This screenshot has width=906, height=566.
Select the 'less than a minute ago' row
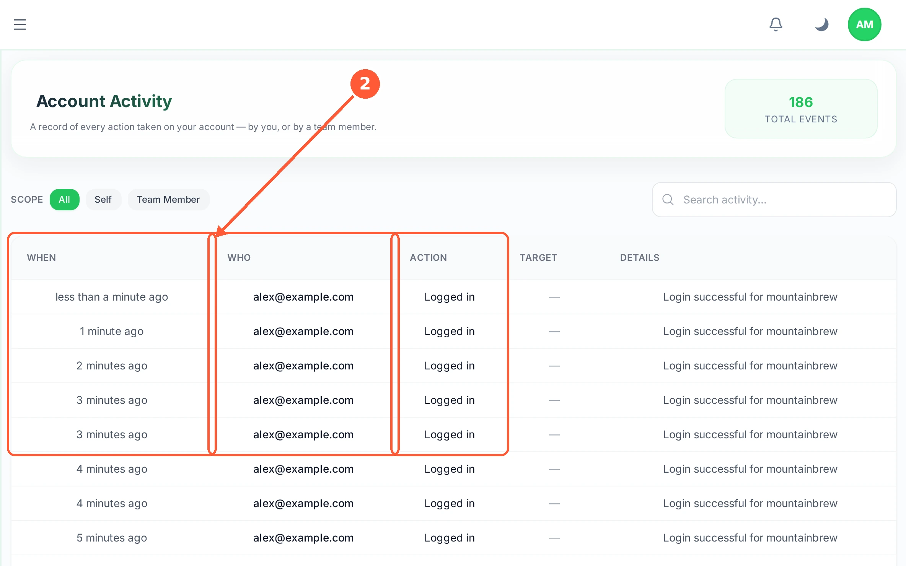click(x=454, y=297)
